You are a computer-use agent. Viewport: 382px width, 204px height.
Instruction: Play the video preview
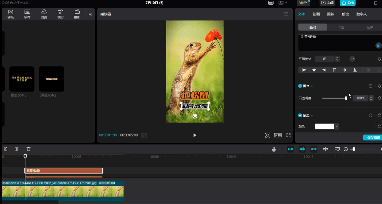[195, 135]
